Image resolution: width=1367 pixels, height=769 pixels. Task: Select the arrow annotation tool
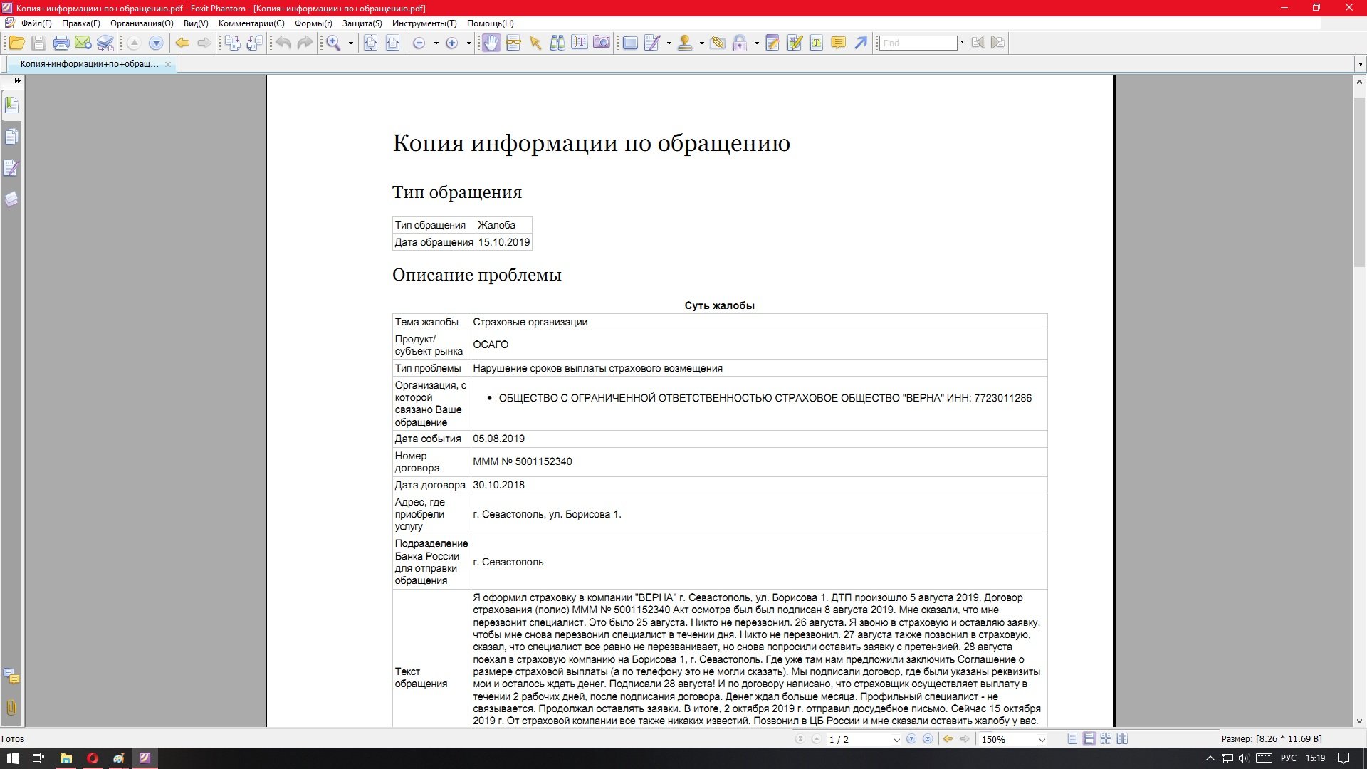pos(861,43)
